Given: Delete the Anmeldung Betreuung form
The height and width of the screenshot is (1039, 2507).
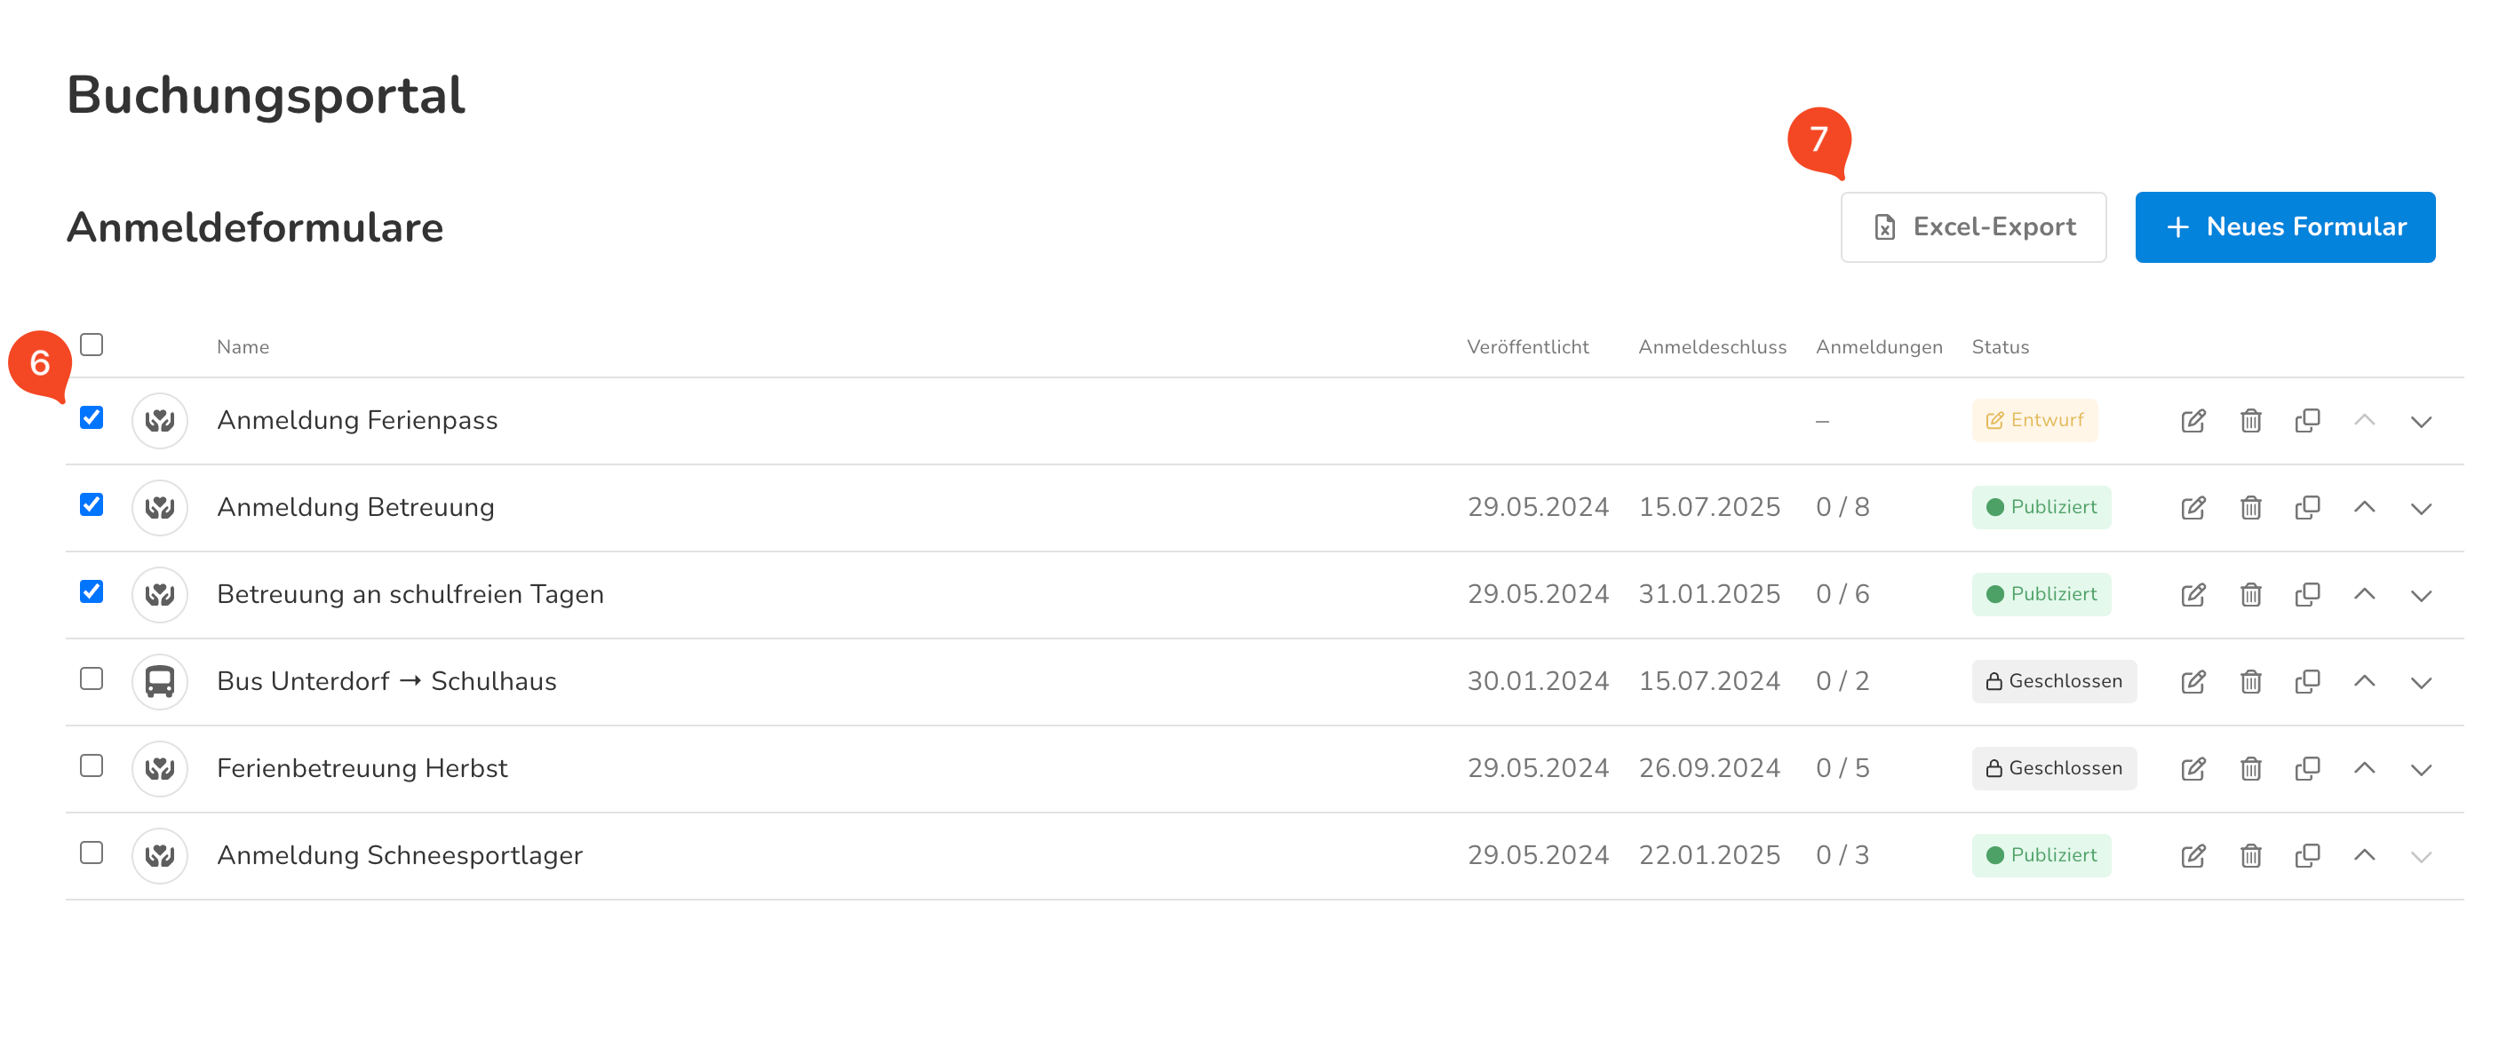Looking at the screenshot, I should [x=2250, y=508].
